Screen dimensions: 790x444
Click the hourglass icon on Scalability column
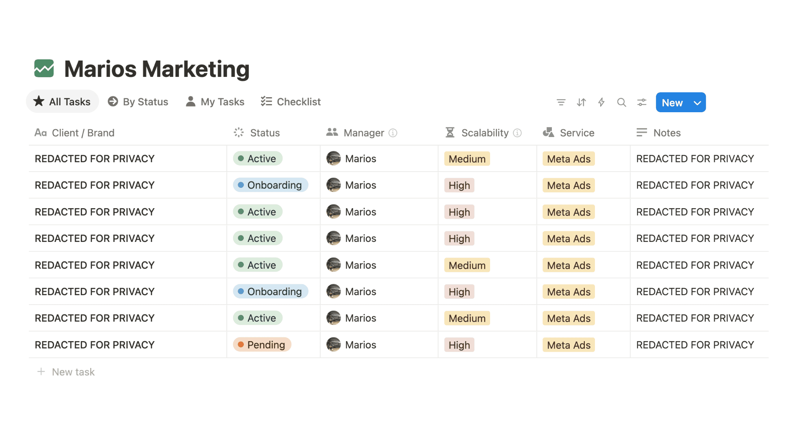pos(449,132)
